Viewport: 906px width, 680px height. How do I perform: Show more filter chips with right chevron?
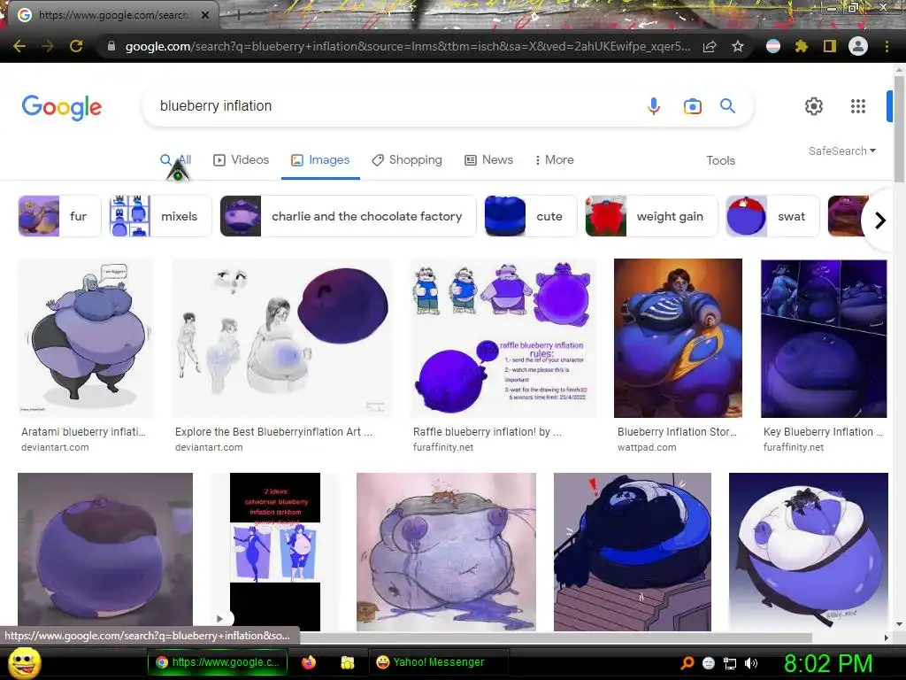(x=880, y=220)
